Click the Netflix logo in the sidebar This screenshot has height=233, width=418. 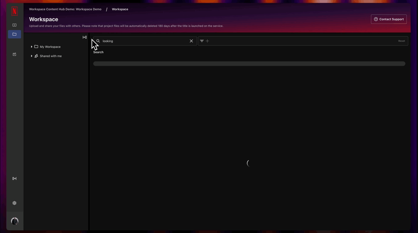(x=15, y=11)
